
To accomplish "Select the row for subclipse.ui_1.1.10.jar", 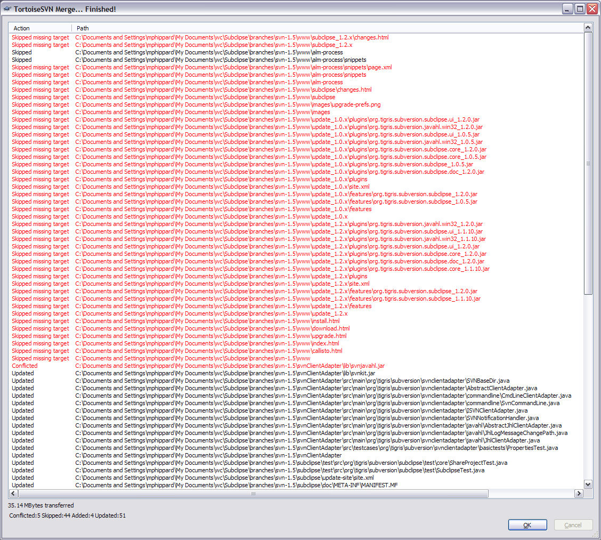I will tap(296, 231).
